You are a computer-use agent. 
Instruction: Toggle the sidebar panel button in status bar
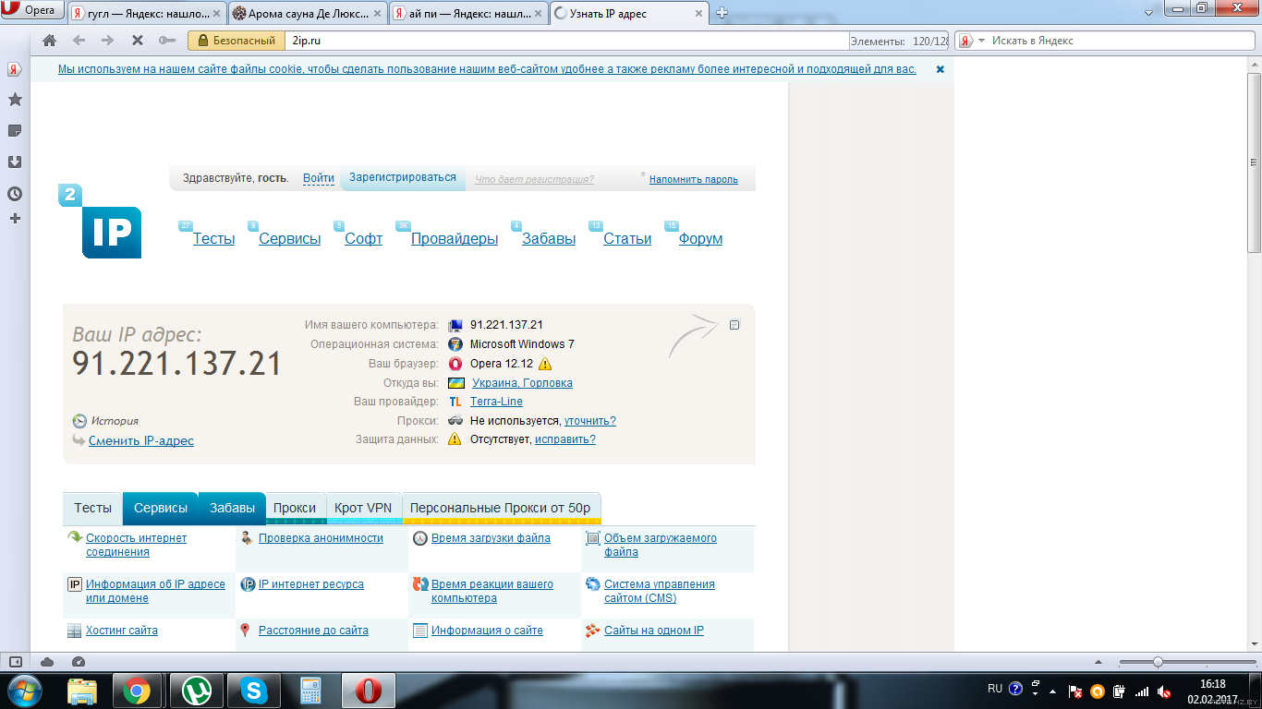(x=16, y=662)
